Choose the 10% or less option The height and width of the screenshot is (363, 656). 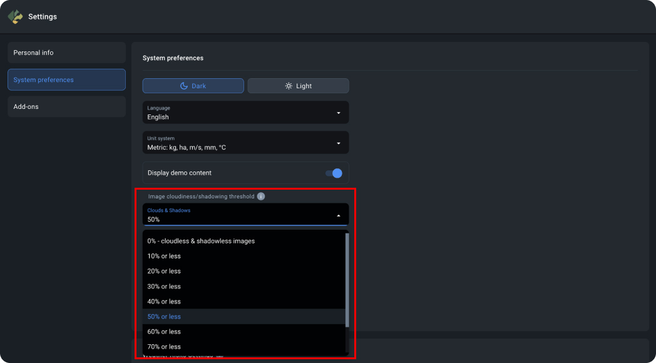click(244, 256)
